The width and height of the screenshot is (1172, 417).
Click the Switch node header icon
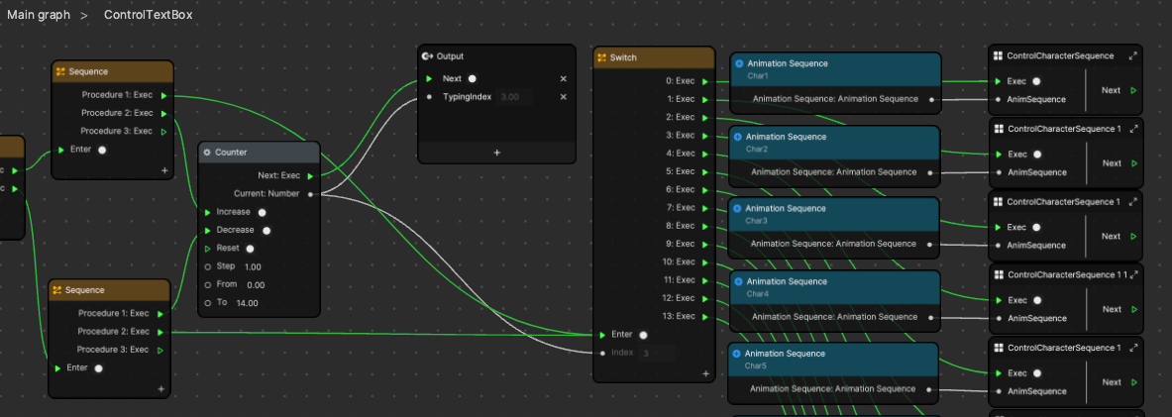[x=601, y=57]
